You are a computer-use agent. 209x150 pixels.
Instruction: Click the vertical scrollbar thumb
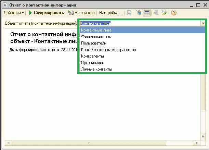point(203,92)
